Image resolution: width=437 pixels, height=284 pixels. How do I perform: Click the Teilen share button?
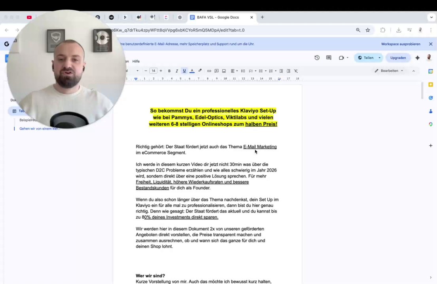pyautogui.click(x=368, y=58)
